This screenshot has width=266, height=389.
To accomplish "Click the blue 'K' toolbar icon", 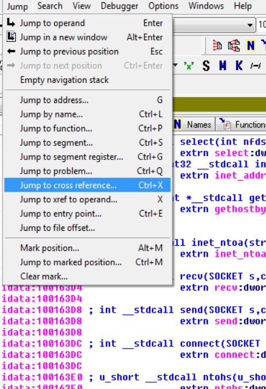I will (x=239, y=66).
